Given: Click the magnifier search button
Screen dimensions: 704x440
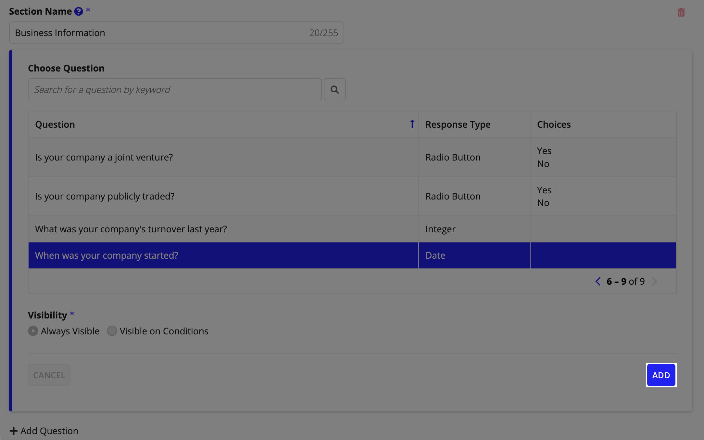Looking at the screenshot, I should point(335,89).
